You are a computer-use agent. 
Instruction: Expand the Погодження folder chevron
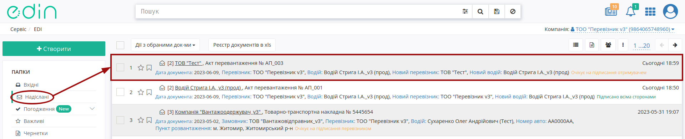[92, 109]
